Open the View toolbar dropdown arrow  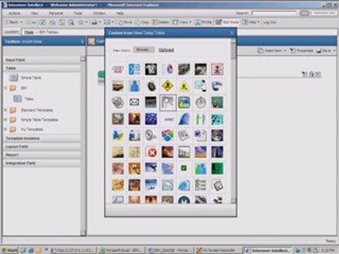190,22
